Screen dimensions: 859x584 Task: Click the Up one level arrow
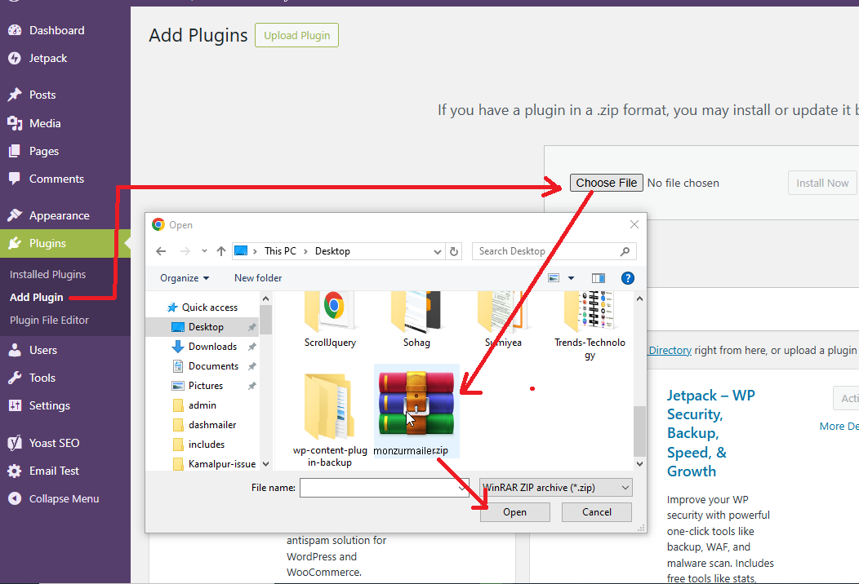click(221, 251)
